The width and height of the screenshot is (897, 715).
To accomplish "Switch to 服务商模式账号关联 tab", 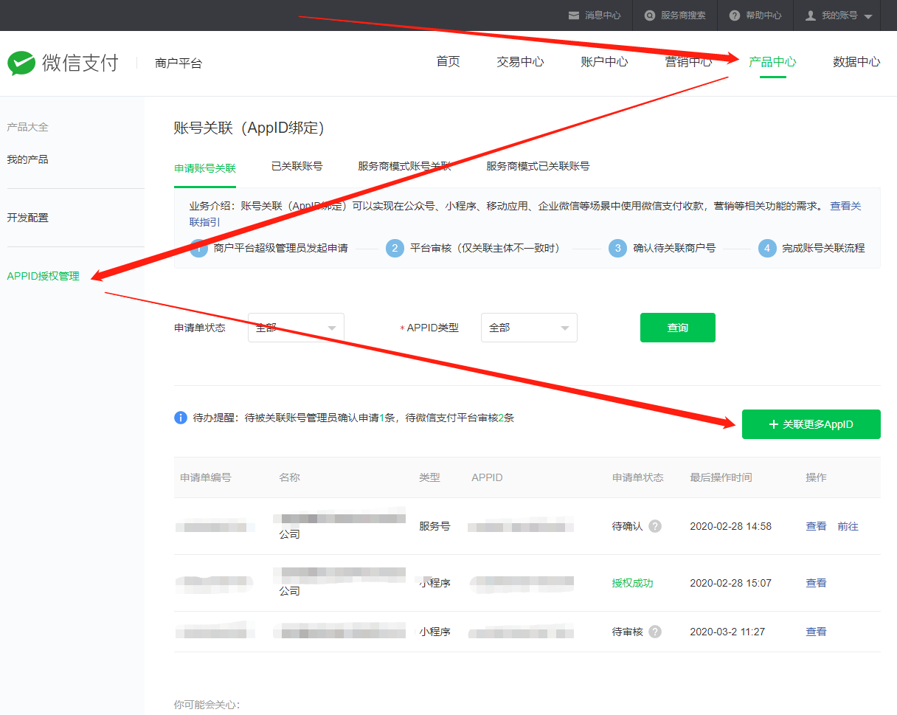I will pyautogui.click(x=404, y=166).
